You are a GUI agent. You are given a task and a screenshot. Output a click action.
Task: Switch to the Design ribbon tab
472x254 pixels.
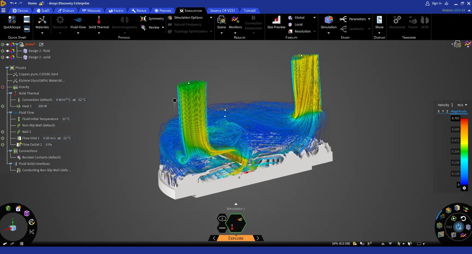pyautogui.click(x=20, y=10)
